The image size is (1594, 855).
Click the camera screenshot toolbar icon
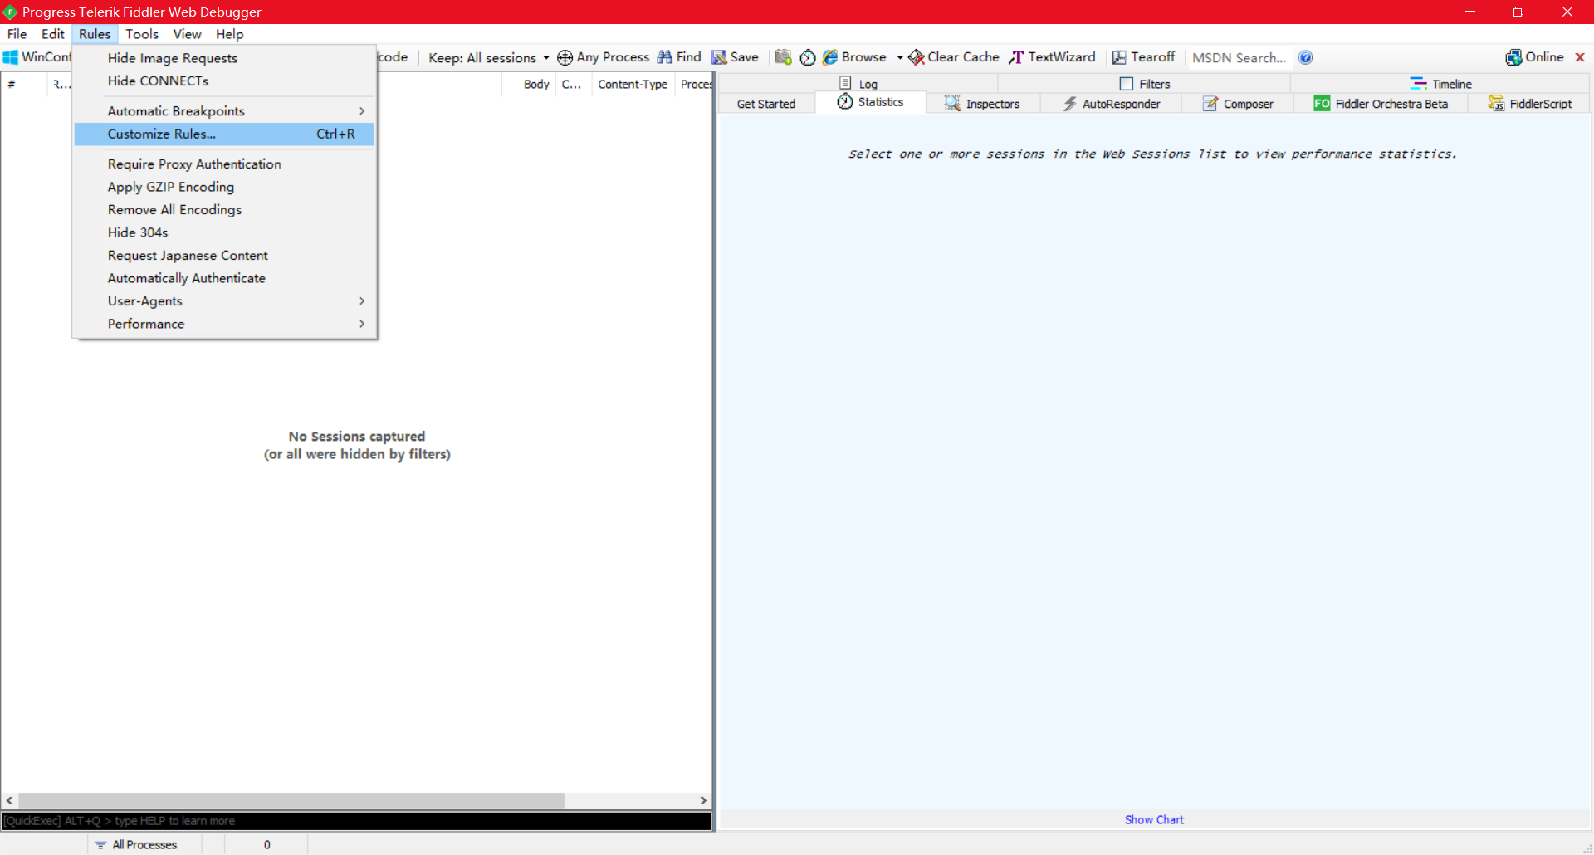(x=783, y=57)
